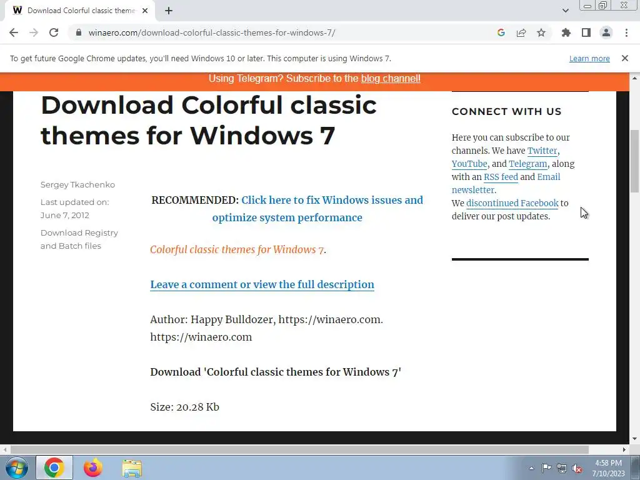Bookmark this page with the star
The image size is (640, 480).
(541, 32)
